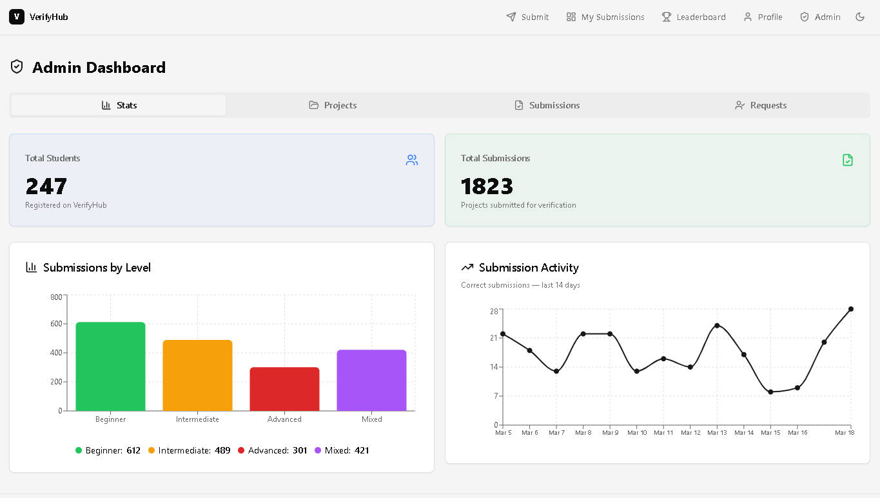Image resolution: width=880 pixels, height=498 pixels.
Task: Click the shield icon beside Admin
Action: pos(805,17)
